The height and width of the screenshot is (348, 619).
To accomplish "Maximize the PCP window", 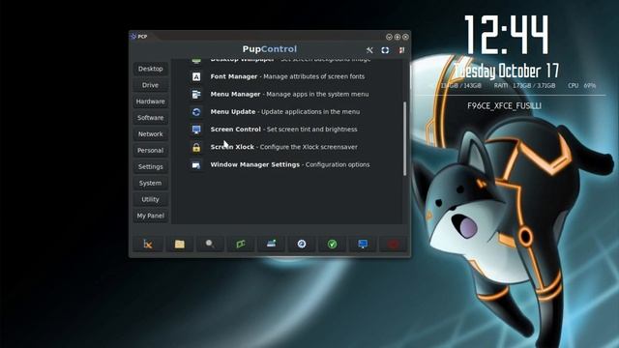I will 398,37.
